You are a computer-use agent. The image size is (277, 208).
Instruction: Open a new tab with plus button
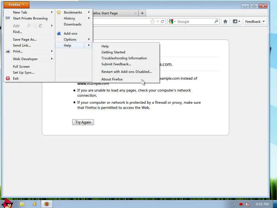point(142,13)
